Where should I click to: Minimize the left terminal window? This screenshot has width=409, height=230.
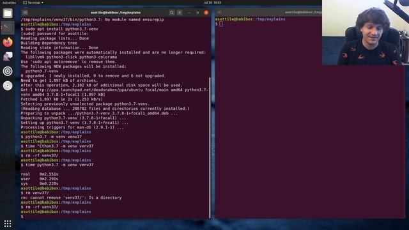(189, 13)
